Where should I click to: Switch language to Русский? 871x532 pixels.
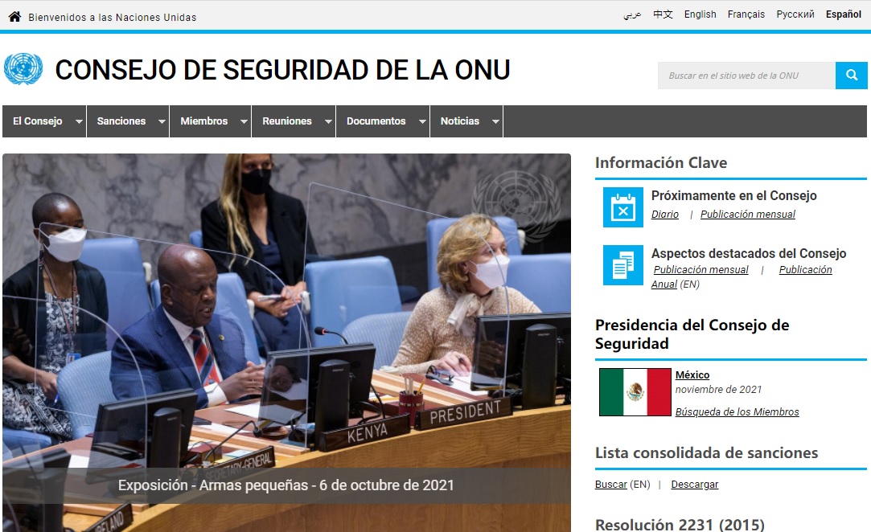click(795, 14)
